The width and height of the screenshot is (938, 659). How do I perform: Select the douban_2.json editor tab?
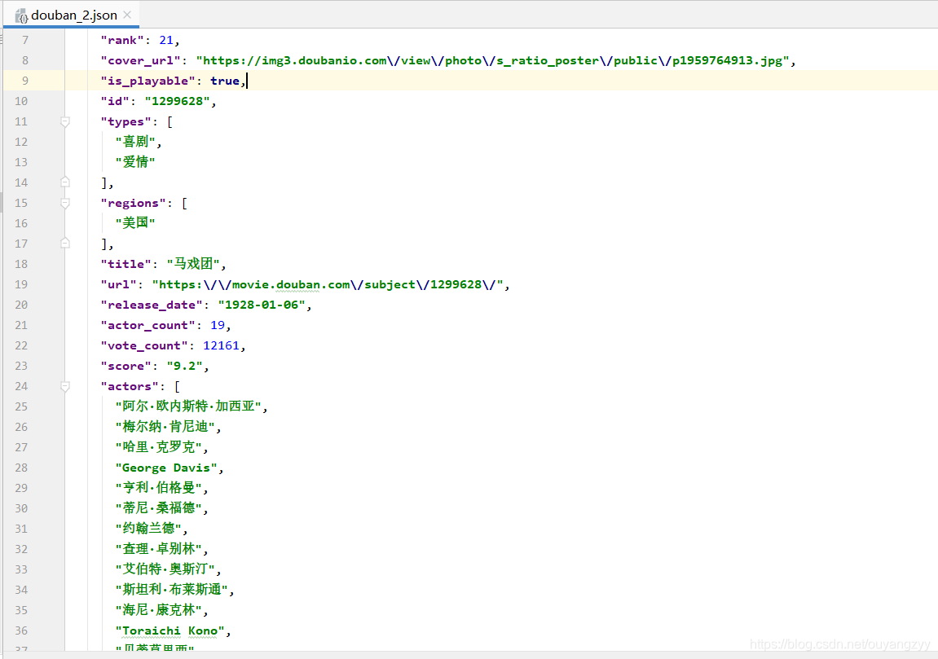point(71,15)
